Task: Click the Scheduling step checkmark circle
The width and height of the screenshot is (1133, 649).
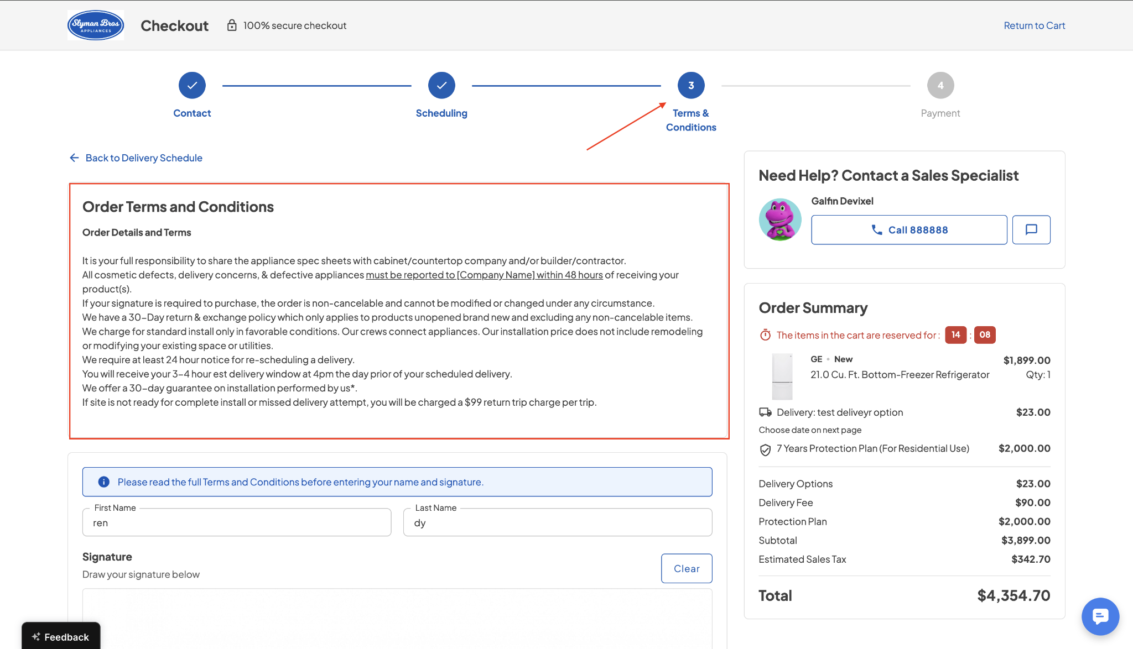Action: pos(441,85)
